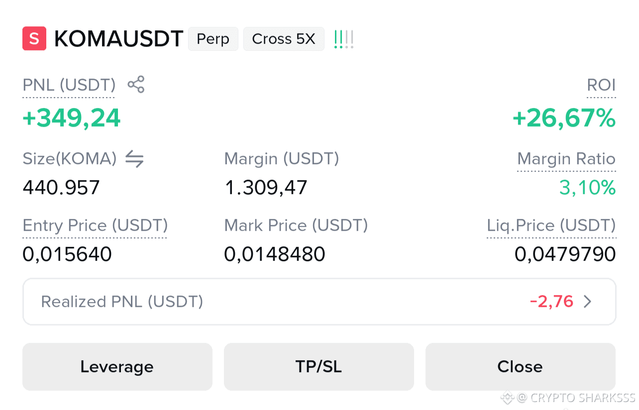Click the red S short-position badge
Image resolution: width=639 pixels, height=410 pixels.
tap(34, 39)
